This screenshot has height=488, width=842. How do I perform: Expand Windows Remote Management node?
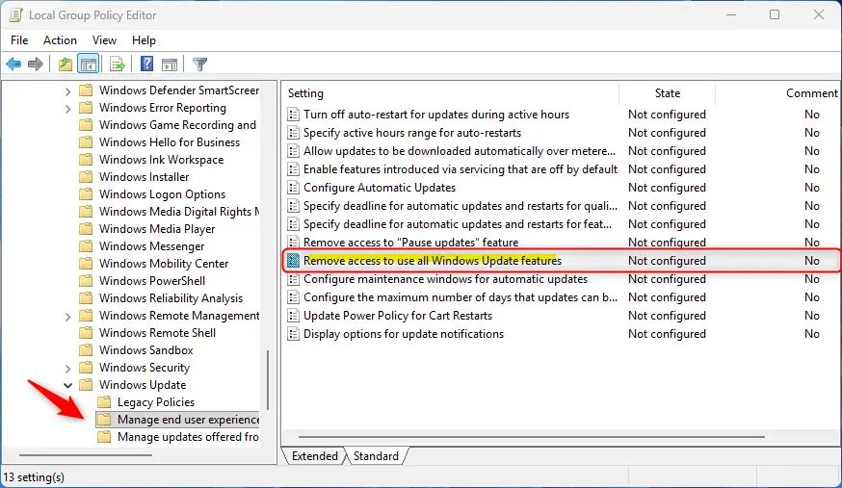pyautogui.click(x=67, y=317)
